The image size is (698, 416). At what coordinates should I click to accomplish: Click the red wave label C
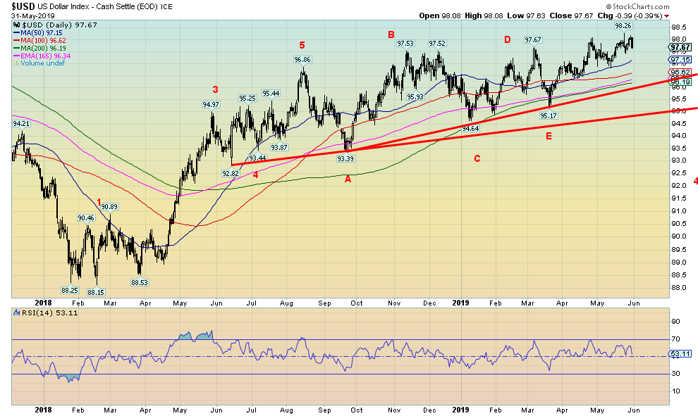pos(477,158)
